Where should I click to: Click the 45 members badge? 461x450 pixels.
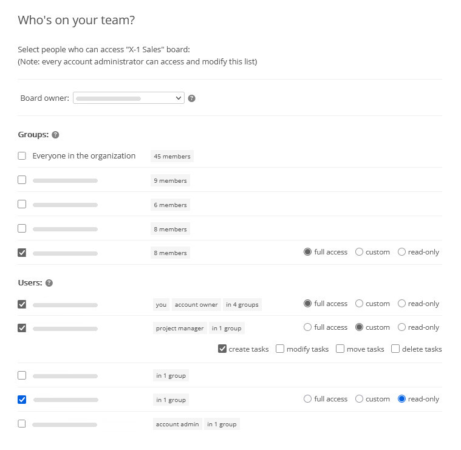[172, 156]
